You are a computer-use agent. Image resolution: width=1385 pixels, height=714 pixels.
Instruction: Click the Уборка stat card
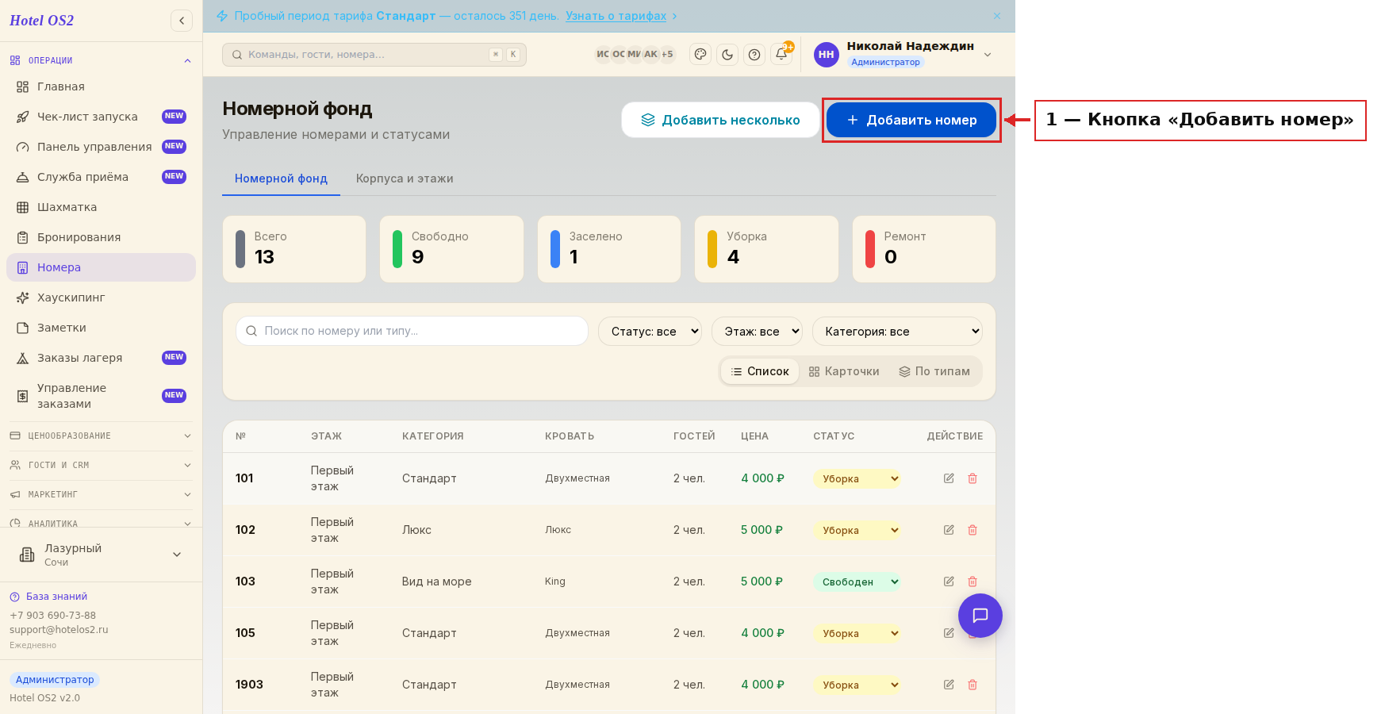point(766,249)
